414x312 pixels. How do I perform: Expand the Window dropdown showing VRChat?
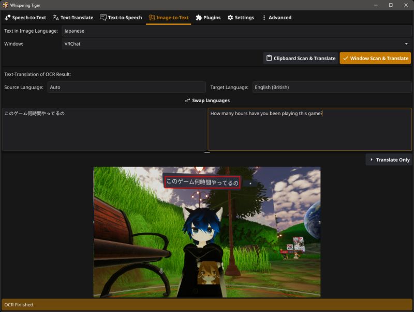tap(236, 44)
